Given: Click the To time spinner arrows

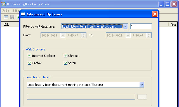Looking at the screenshot, I should pos(149,35).
